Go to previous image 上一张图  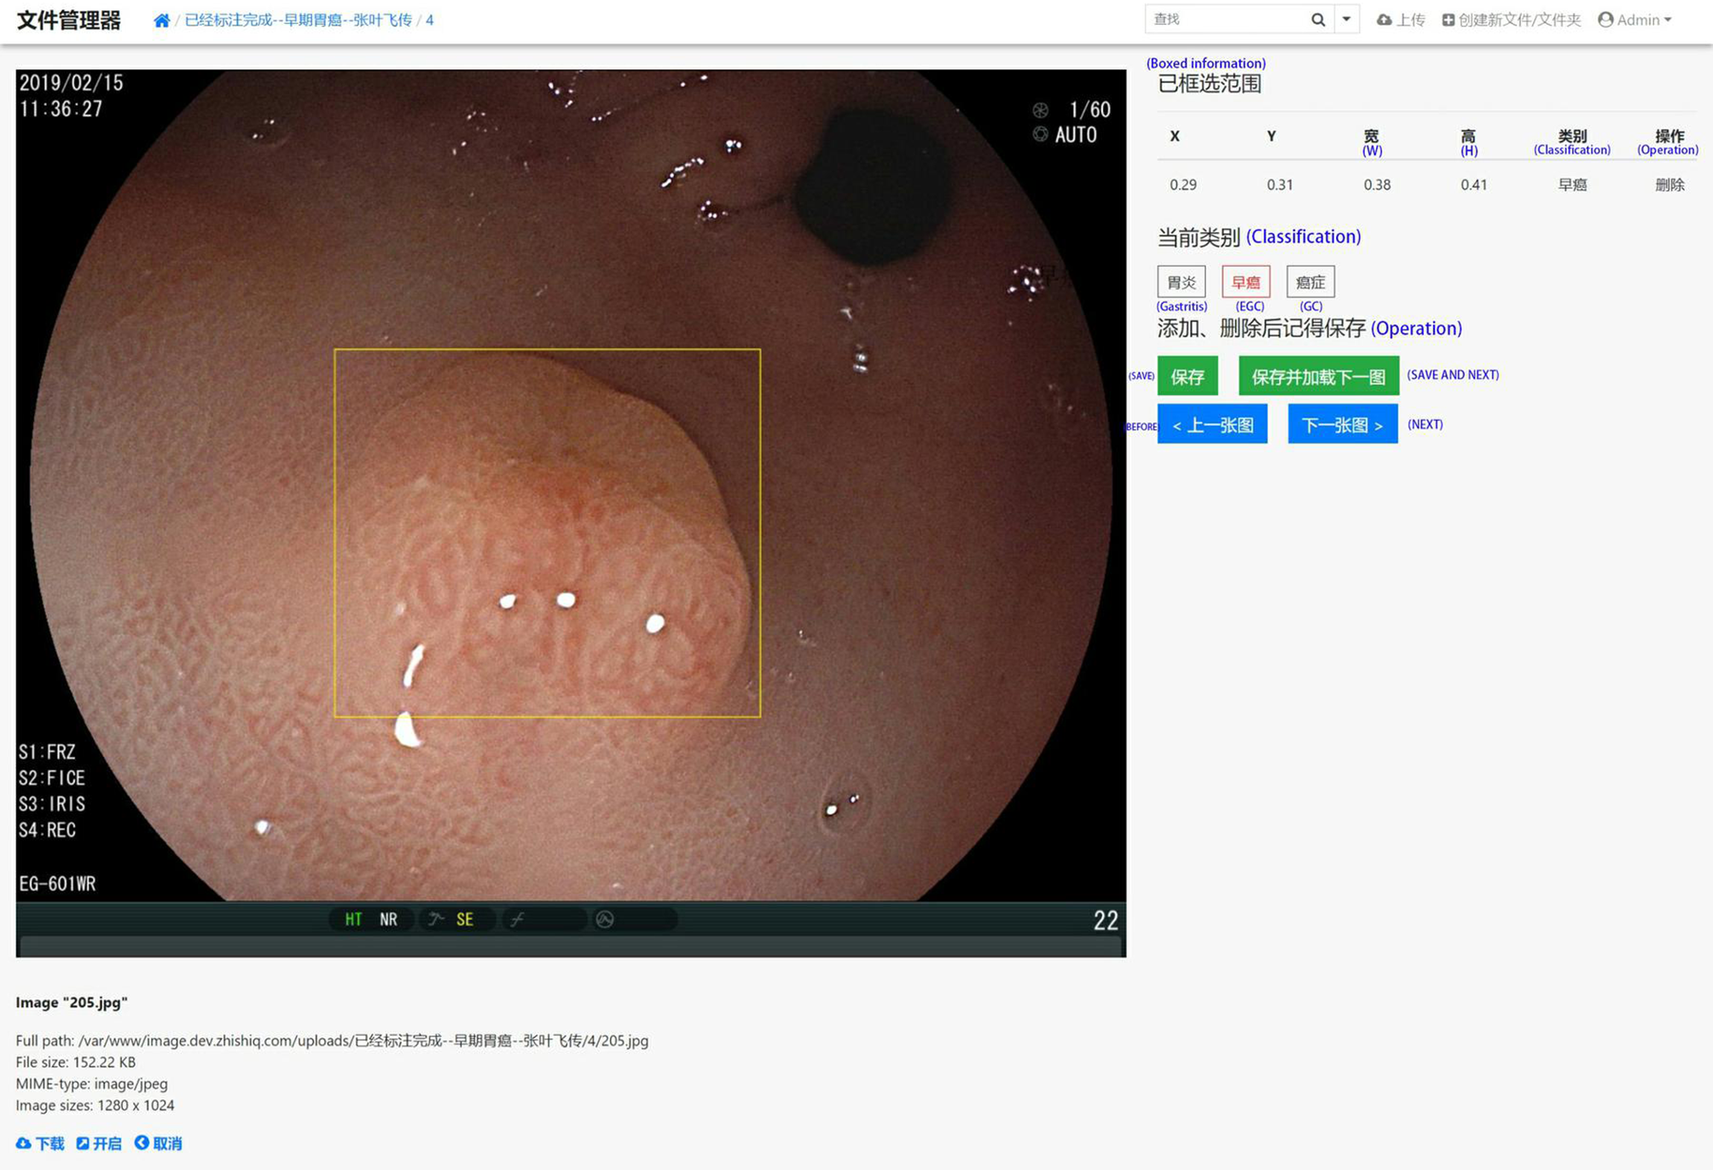pos(1211,425)
